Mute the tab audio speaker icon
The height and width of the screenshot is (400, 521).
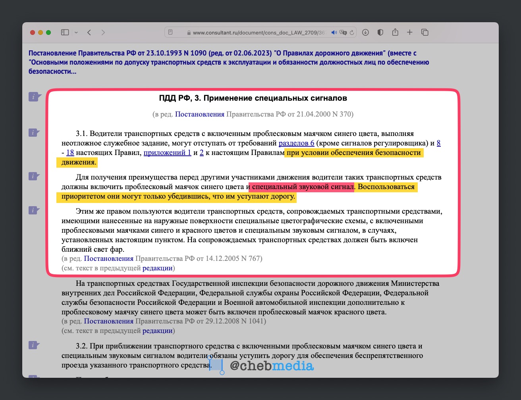(334, 33)
